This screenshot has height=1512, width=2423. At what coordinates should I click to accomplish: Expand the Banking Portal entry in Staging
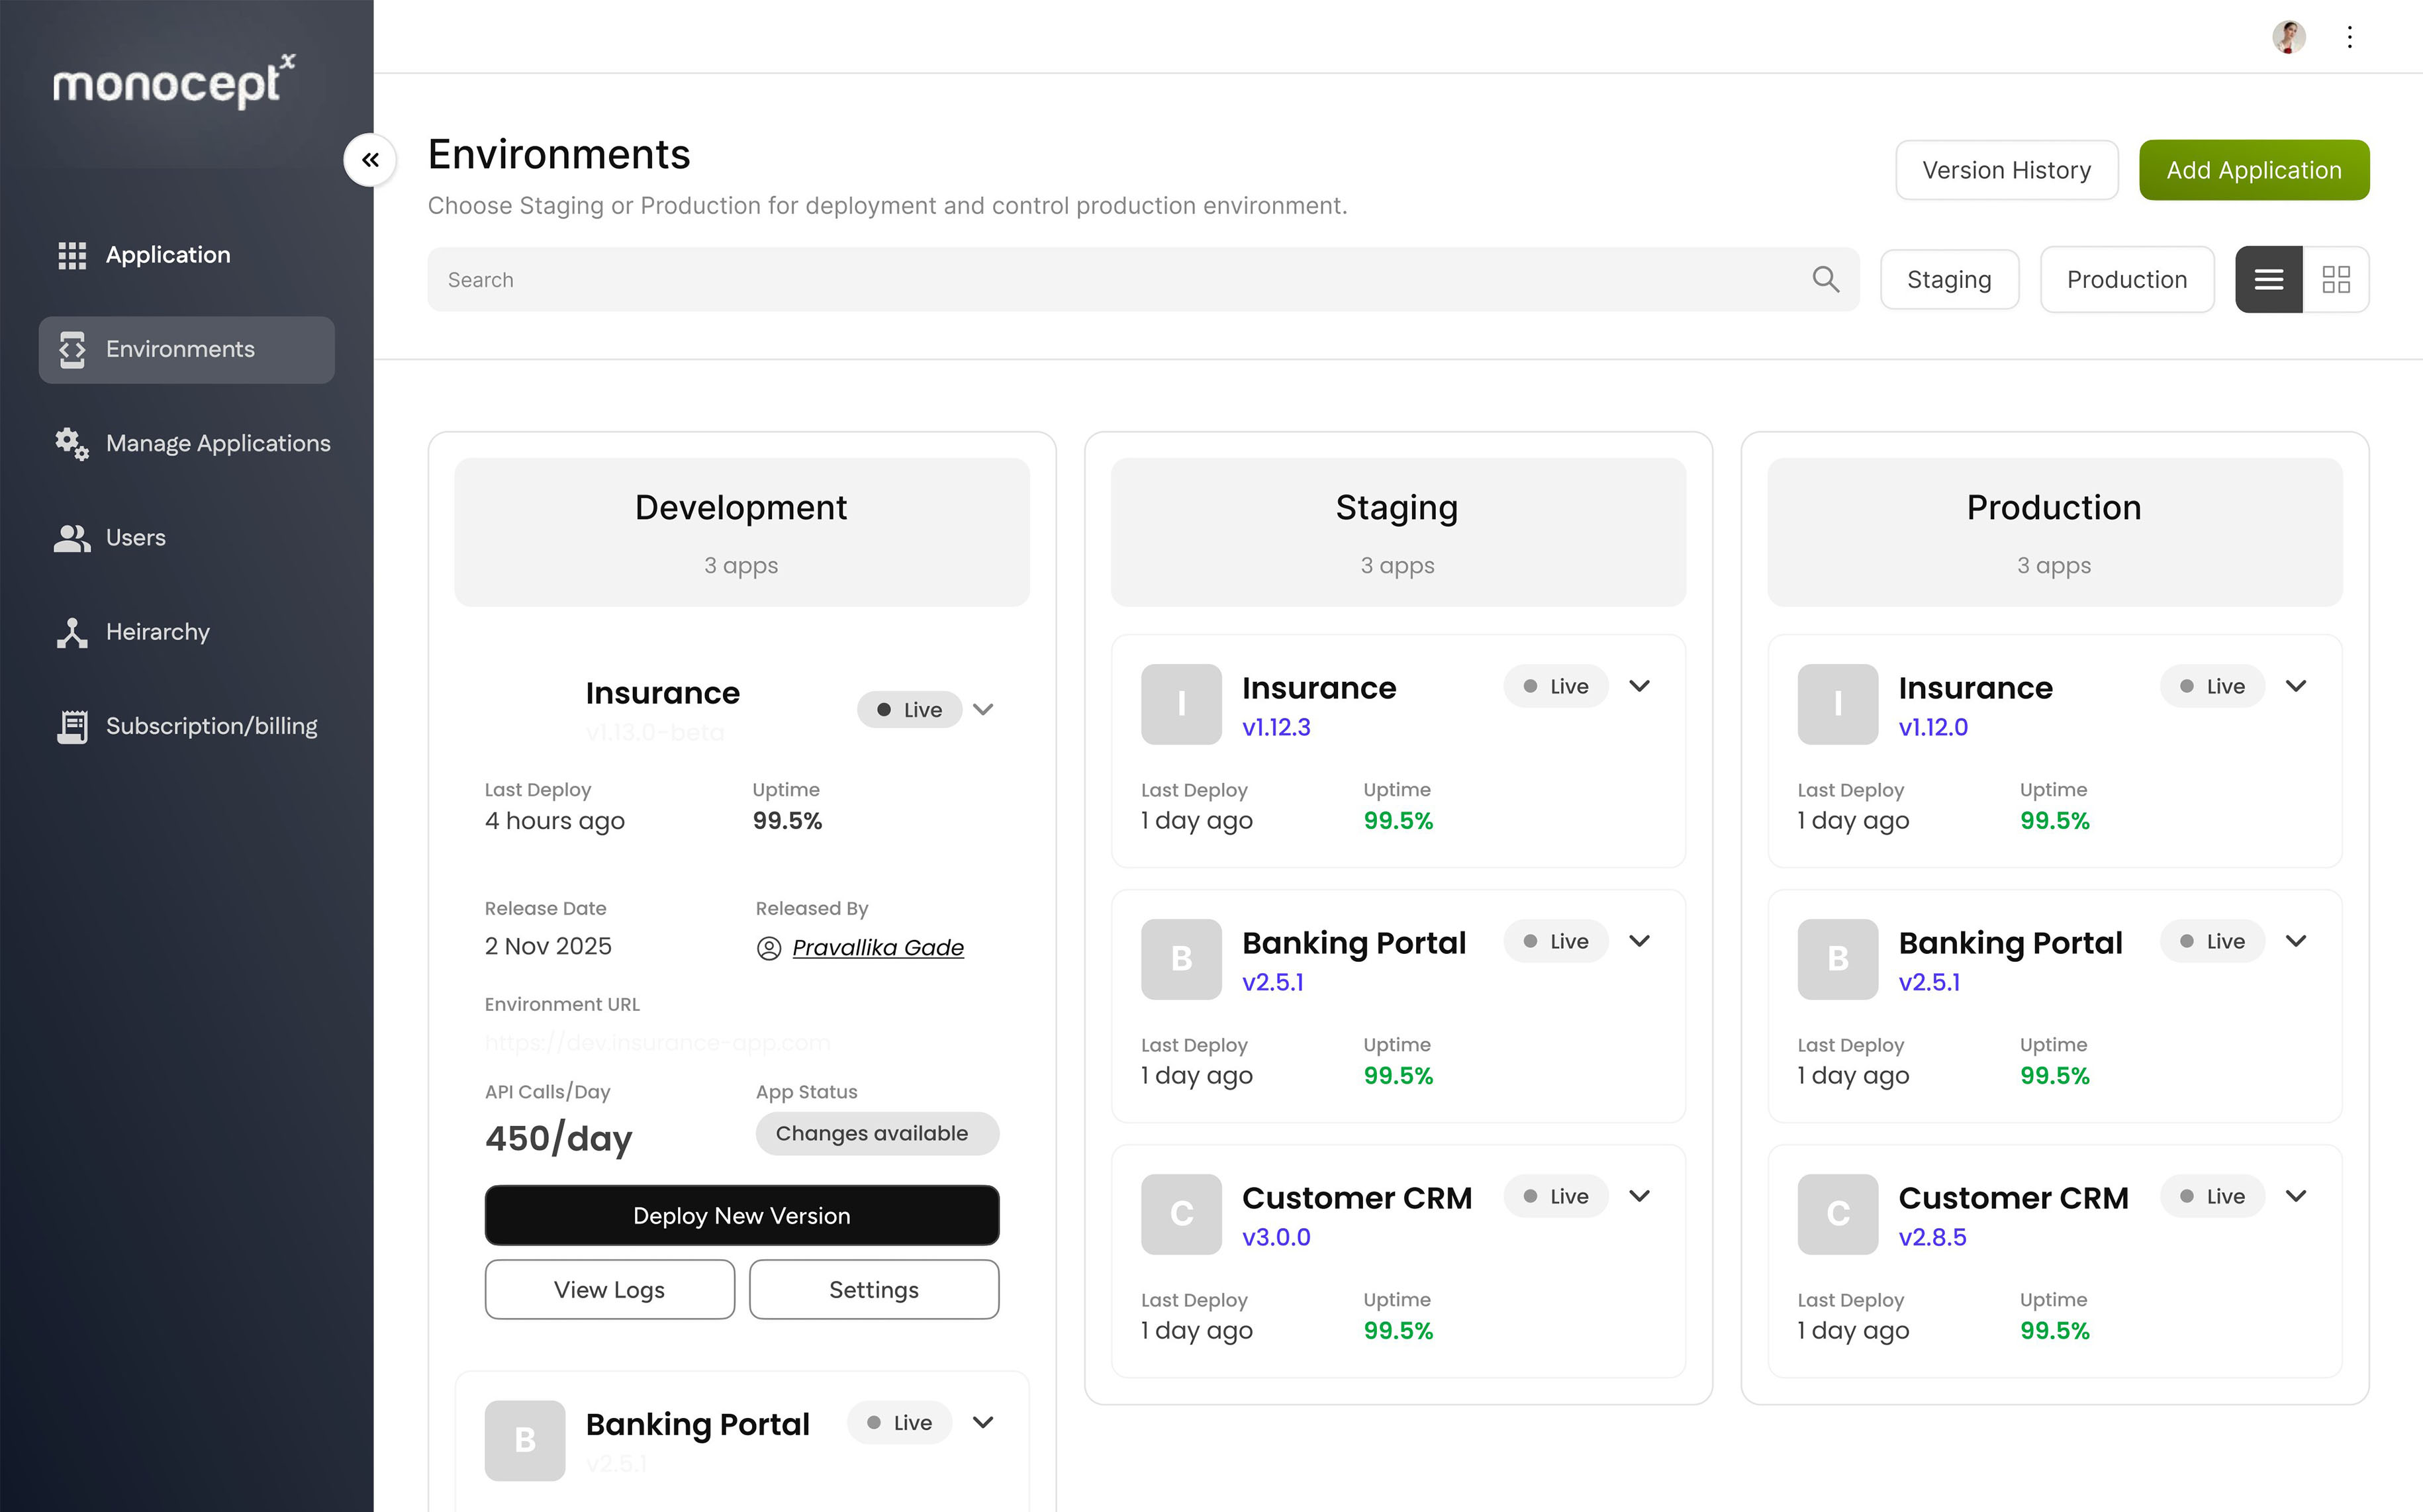tap(1638, 941)
